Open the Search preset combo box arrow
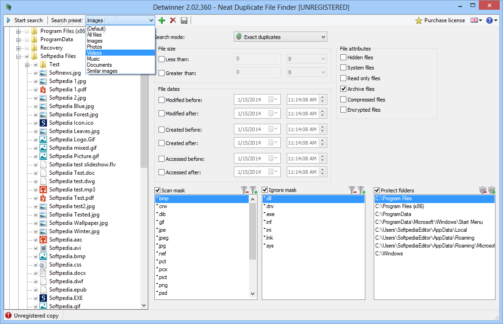 click(151, 20)
